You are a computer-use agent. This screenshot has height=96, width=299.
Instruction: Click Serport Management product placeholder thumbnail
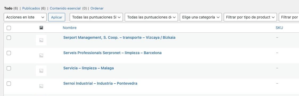pyautogui.click(x=41, y=40)
